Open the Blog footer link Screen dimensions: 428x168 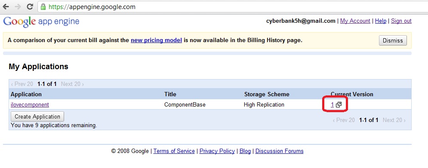pyautogui.click(x=245, y=151)
